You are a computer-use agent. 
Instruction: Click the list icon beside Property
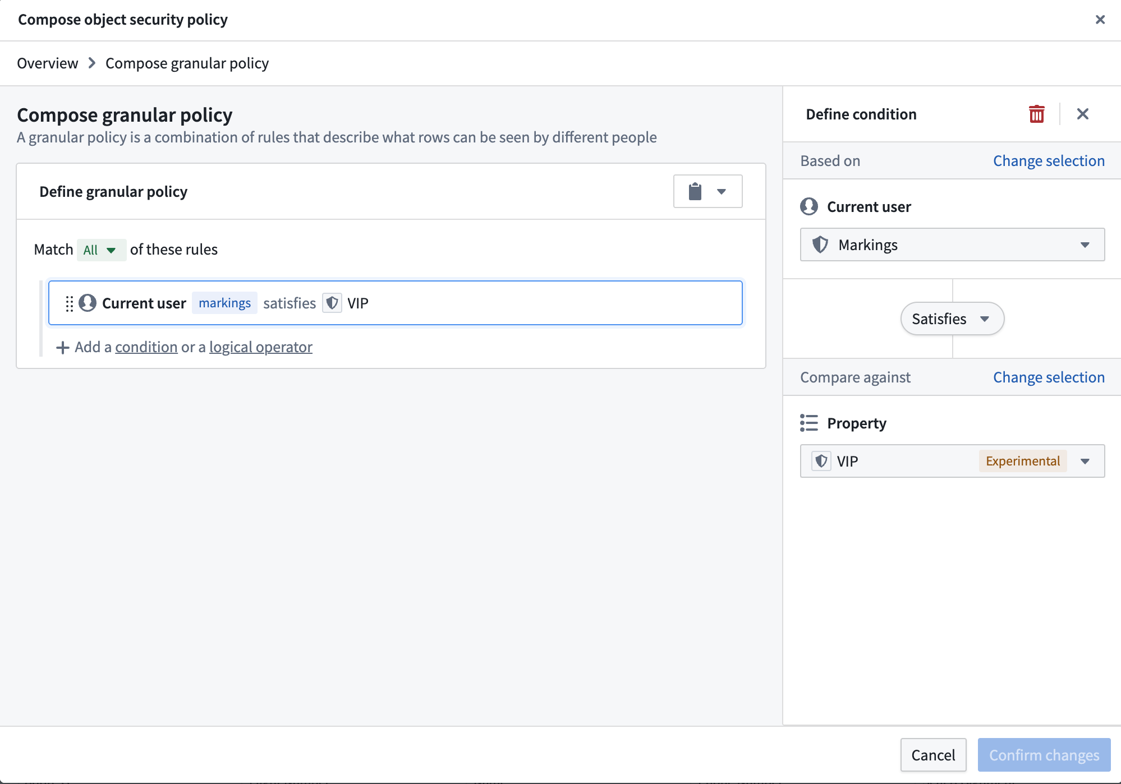[x=809, y=423]
